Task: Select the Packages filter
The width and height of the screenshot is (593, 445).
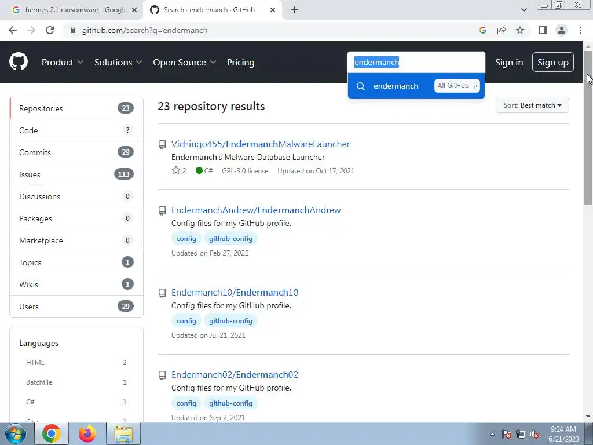Action: pyautogui.click(x=76, y=218)
